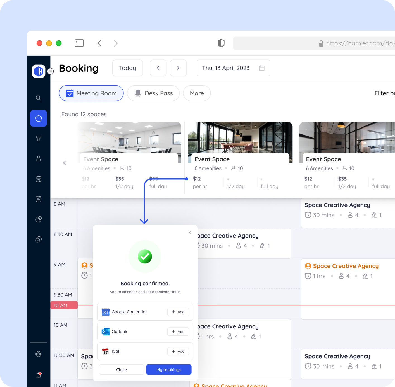Go to previous day with left chevron
Screen dimensions: 395x387
coord(158,68)
